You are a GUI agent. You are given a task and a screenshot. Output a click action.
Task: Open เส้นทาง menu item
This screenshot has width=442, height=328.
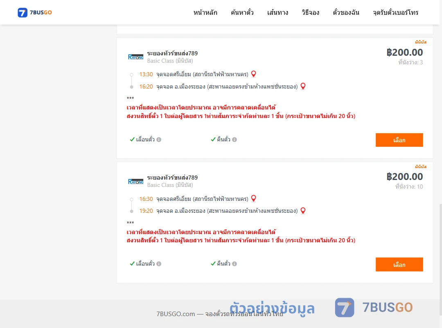click(277, 12)
